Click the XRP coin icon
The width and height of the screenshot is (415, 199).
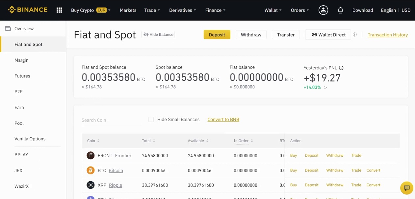coord(91,185)
